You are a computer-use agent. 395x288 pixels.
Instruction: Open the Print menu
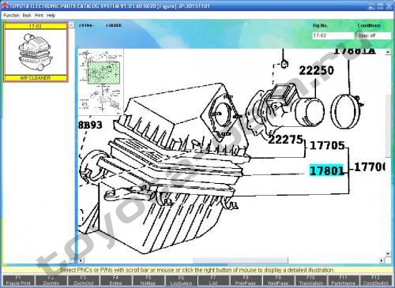pos(39,16)
